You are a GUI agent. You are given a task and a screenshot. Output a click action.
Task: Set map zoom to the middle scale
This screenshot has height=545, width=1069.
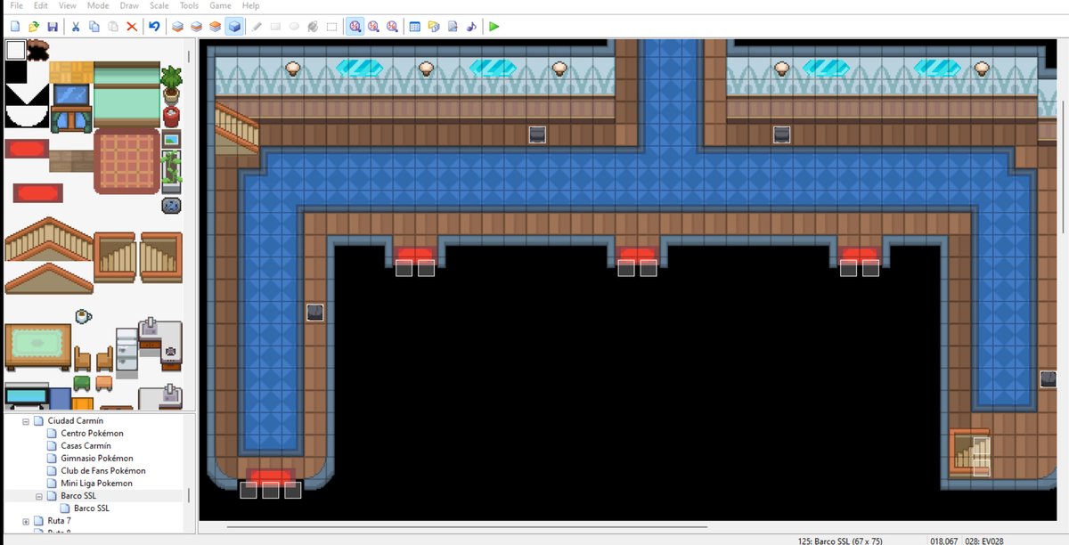coord(373,27)
